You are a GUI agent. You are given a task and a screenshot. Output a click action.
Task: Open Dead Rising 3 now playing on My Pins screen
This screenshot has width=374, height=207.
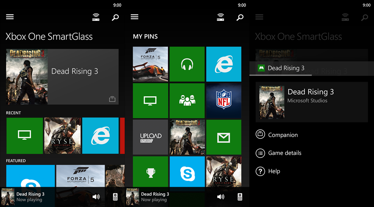[x=148, y=197]
